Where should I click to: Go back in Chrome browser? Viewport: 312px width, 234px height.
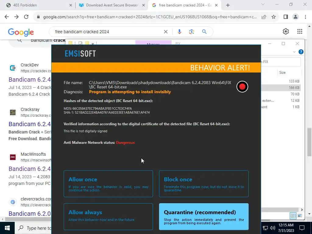pyautogui.click(x=7, y=17)
